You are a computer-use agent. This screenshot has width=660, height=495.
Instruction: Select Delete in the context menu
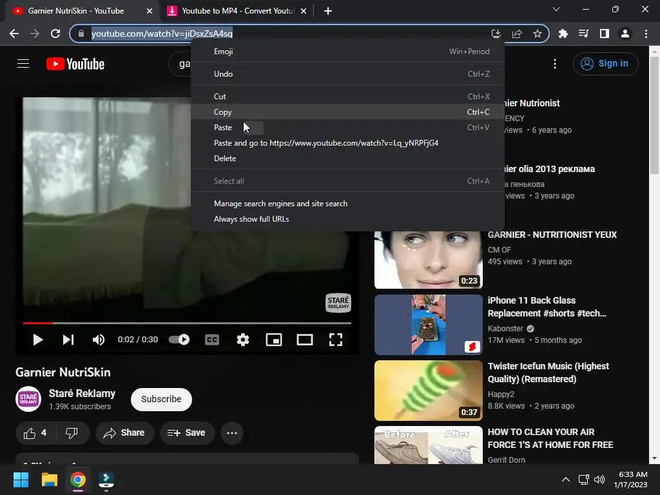(347, 159)
